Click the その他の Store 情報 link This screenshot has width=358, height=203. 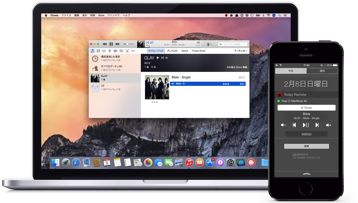[237, 67]
